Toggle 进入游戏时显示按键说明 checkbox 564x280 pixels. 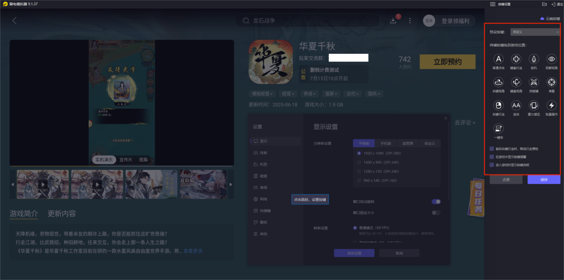492,165
